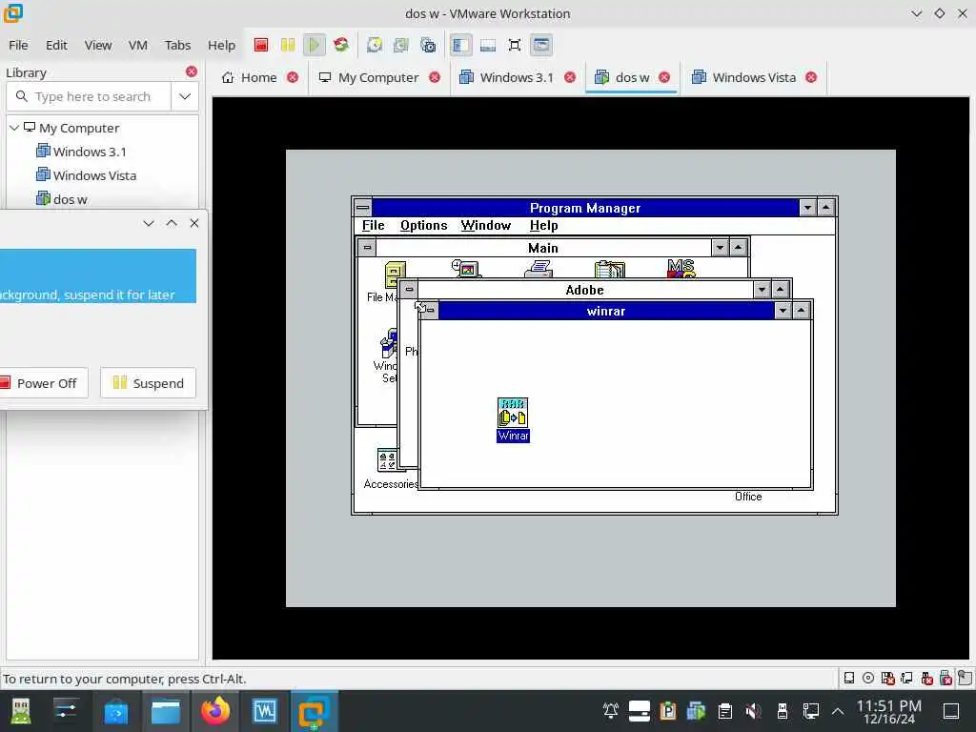Click the message log status bar icon
The width and height of the screenshot is (976, 732).
[966, 678]
